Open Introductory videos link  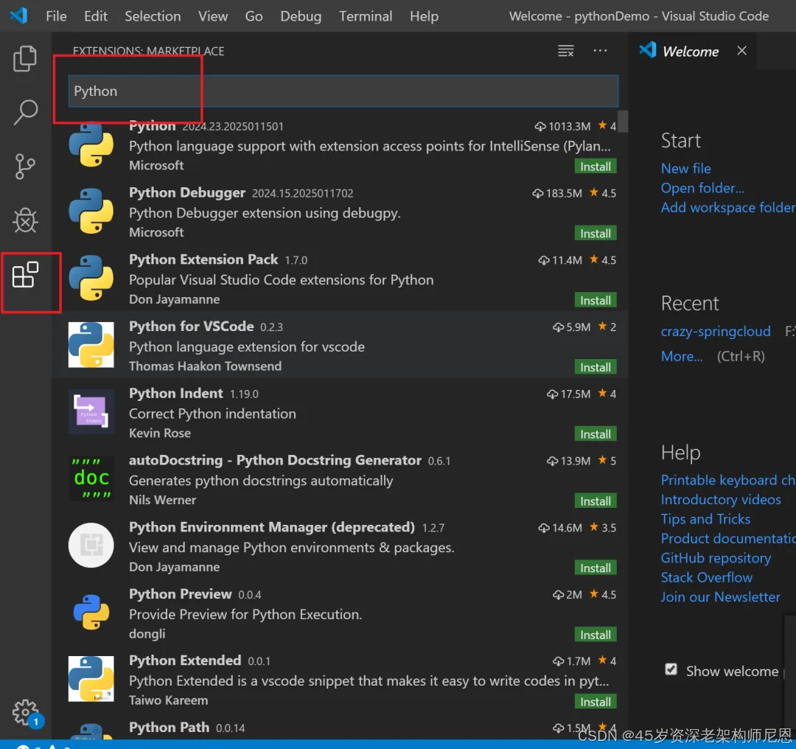tap(721, 499)
